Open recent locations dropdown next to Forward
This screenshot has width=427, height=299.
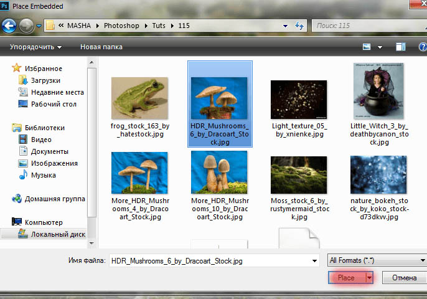tap(39, 26)
